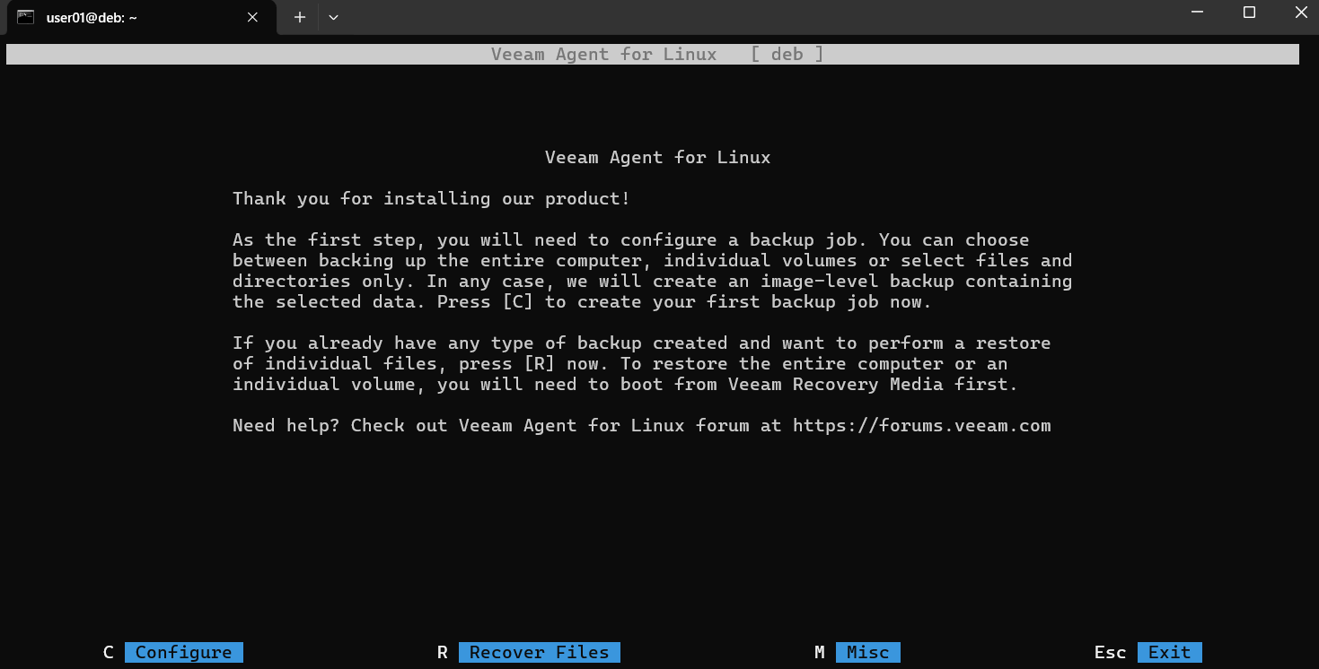Expand the new tab profile dropdown chevron

point(333,17)
